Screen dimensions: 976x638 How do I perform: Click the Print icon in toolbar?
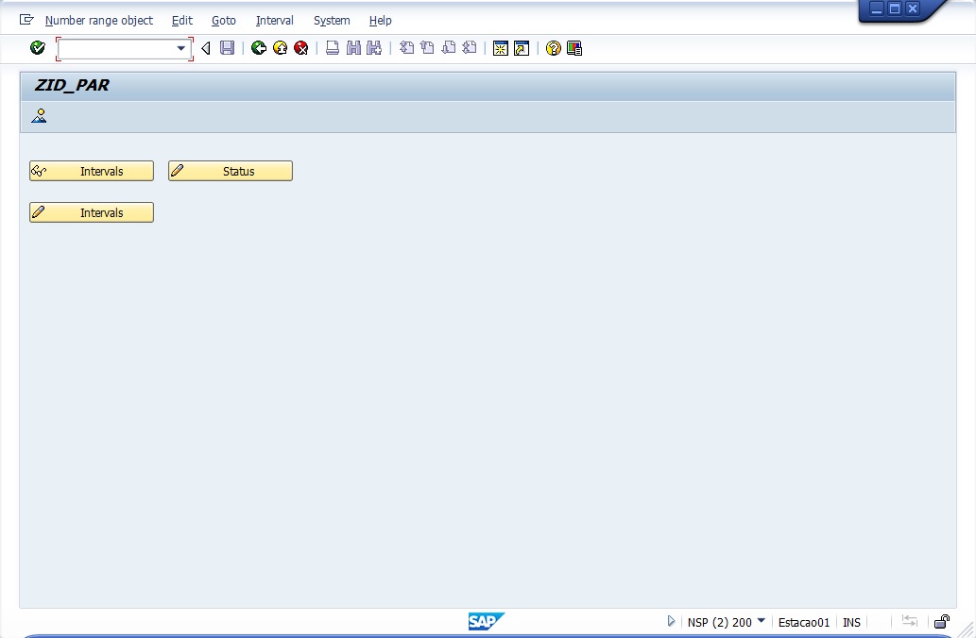click(333, 48)
